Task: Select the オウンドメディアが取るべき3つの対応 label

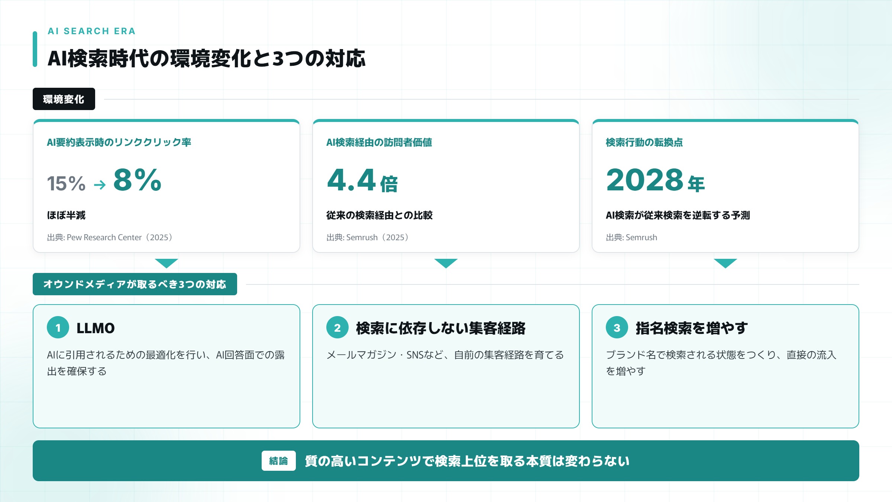Action: tap(135, 284)
